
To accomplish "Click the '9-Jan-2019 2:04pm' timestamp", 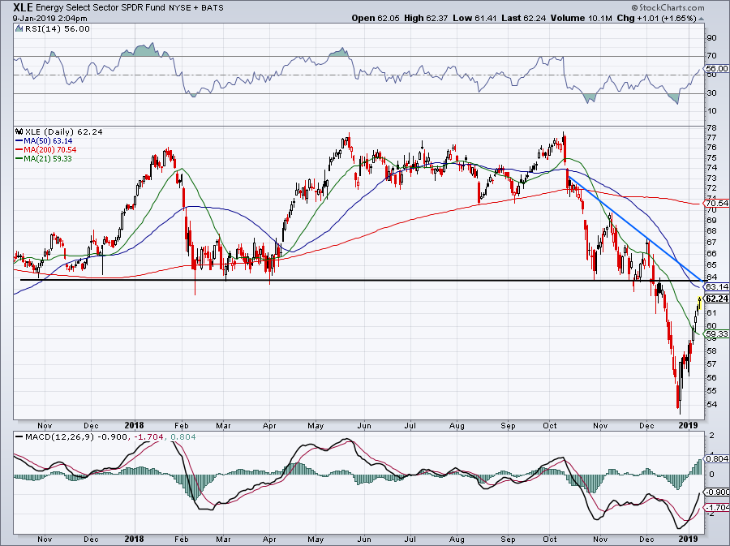I will [x=49, y=19].
